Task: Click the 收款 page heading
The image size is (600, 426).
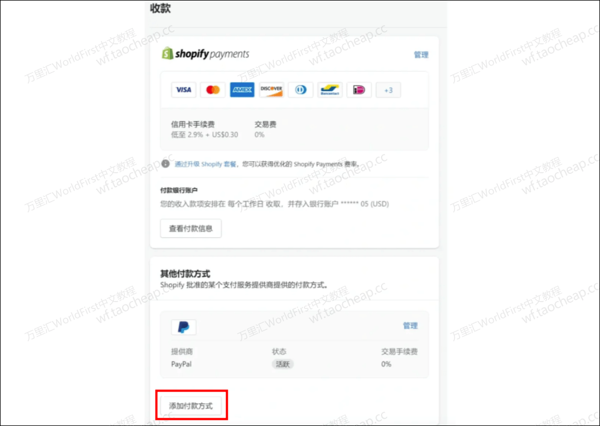Action: pos(161,8)
